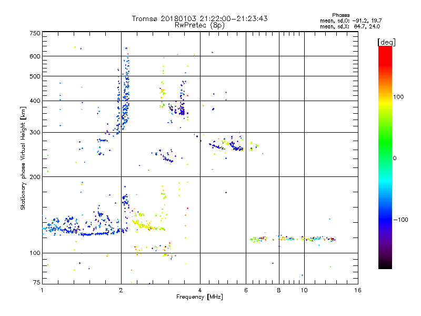Click the colorbar tick label "0"
This screenshot has height=316, width=421.
[x=394, y=158]
